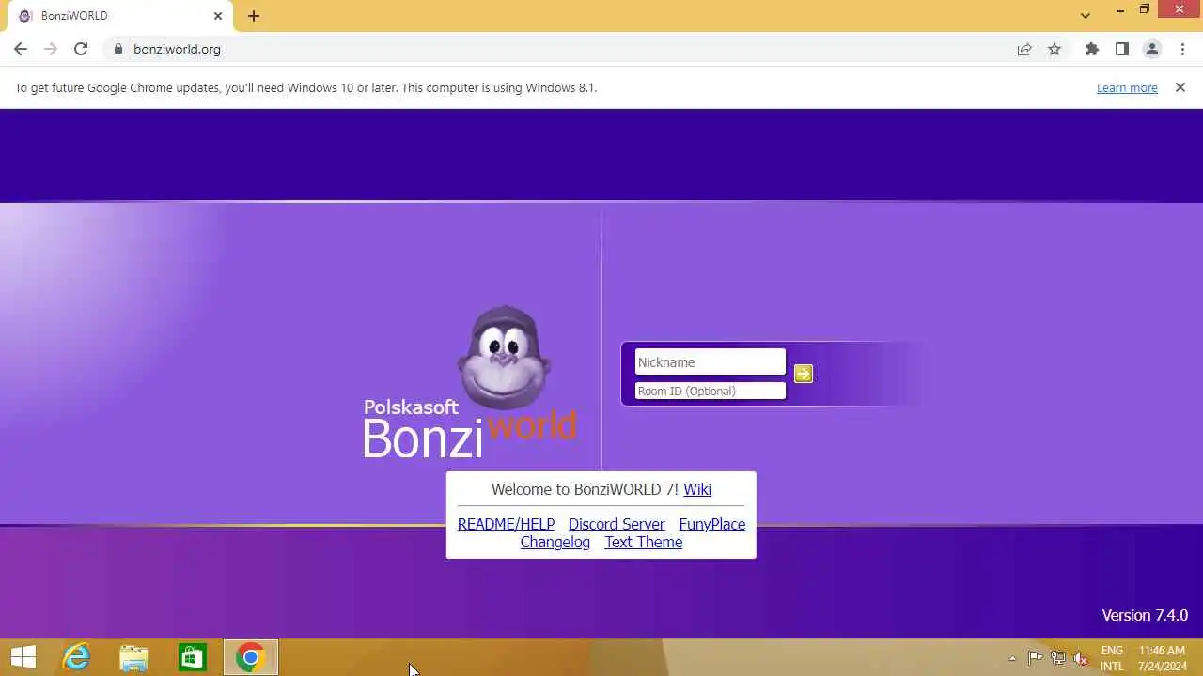
Task: Go back with browser back arrow
Action: [x=21, y=49]
